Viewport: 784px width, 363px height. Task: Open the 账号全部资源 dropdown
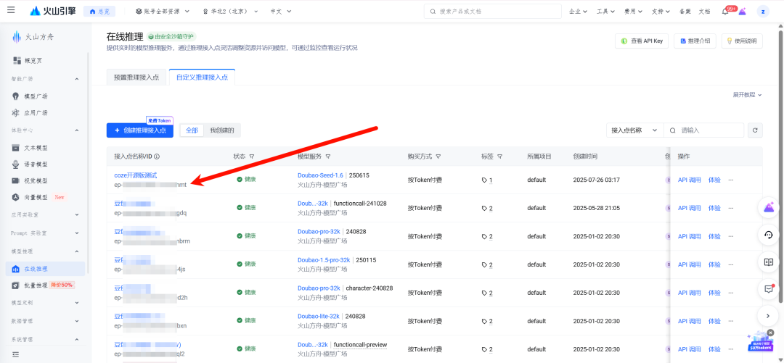(163, 11)
